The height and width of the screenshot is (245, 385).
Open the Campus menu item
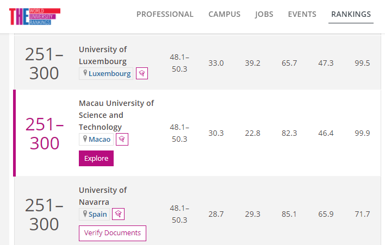point(225,14)
